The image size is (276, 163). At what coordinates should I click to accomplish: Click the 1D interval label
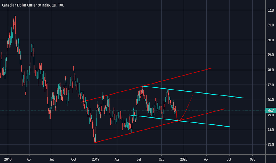click(x=54, y=5)
